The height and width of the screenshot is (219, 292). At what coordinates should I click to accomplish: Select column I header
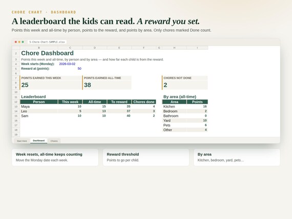click(x=197, y=48)
